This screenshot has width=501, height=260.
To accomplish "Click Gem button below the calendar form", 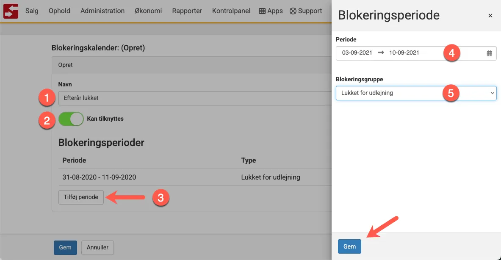I will click(x=65, y=247).
